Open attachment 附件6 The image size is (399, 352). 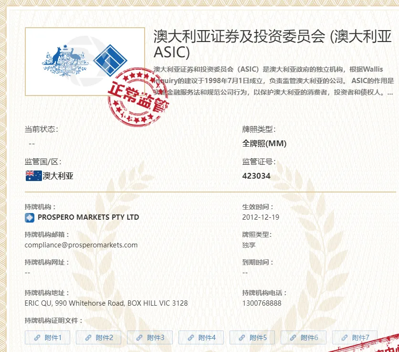[x=304, y=338]
